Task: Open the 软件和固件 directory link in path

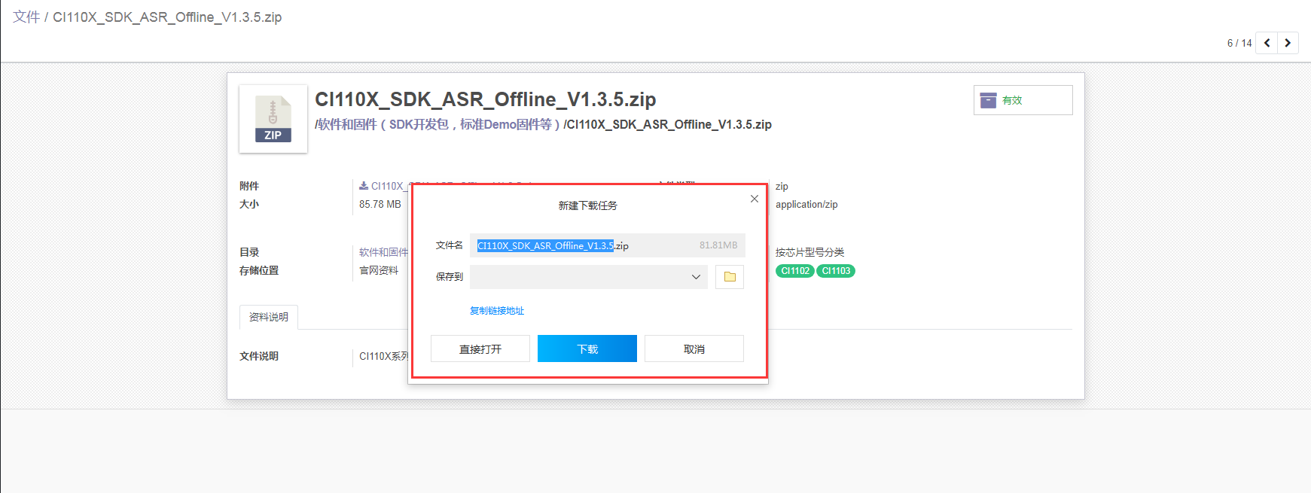Action: pos(438,124)
